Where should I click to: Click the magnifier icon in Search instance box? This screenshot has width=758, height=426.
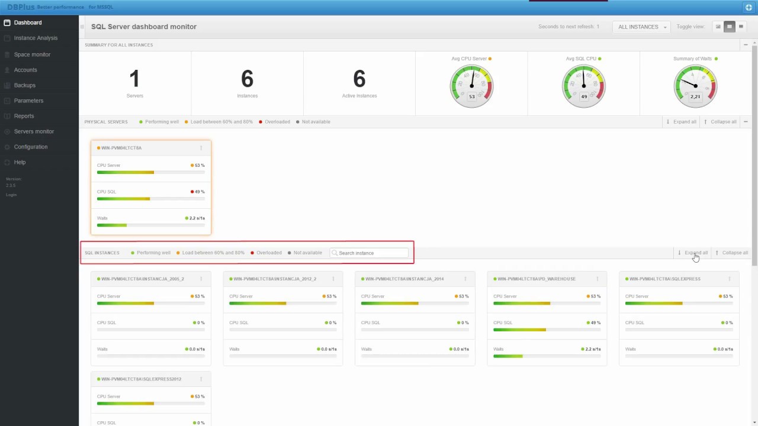[335, 253]
